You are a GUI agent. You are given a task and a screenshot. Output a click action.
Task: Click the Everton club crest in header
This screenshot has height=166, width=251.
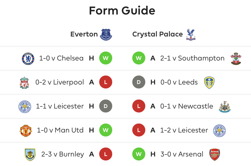pos(106,34)
